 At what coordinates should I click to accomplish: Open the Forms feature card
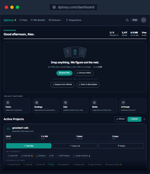(17, 106)
